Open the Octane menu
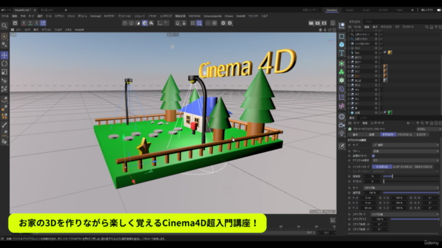 [x=229, y=16]
